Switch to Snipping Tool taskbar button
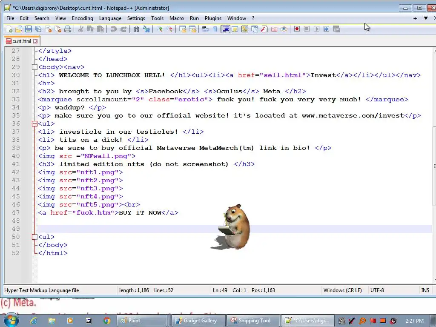 click(x=252, y=321)
